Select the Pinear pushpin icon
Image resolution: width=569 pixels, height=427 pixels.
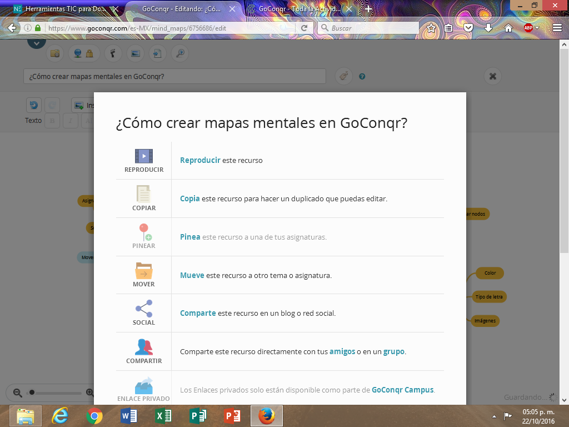144,232
